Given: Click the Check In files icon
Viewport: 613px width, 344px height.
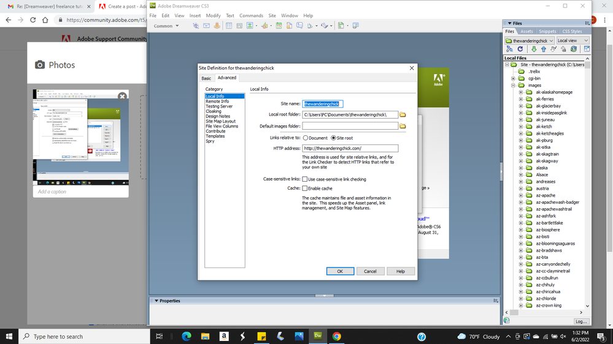Looking at the screenshot, I should click(x=563, y=49).
